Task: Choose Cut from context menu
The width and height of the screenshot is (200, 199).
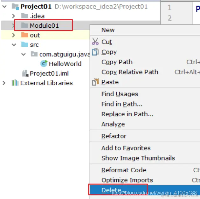Action: 145,42
